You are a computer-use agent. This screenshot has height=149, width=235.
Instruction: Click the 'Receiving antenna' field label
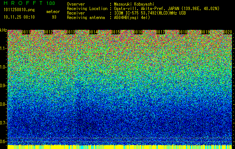point(86,18)
